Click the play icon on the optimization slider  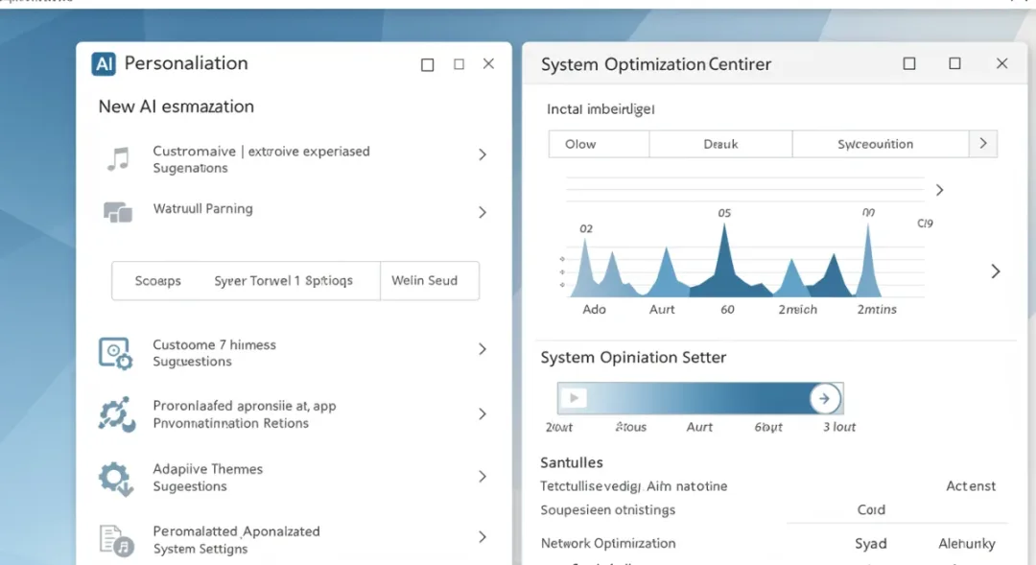point(574,398)
